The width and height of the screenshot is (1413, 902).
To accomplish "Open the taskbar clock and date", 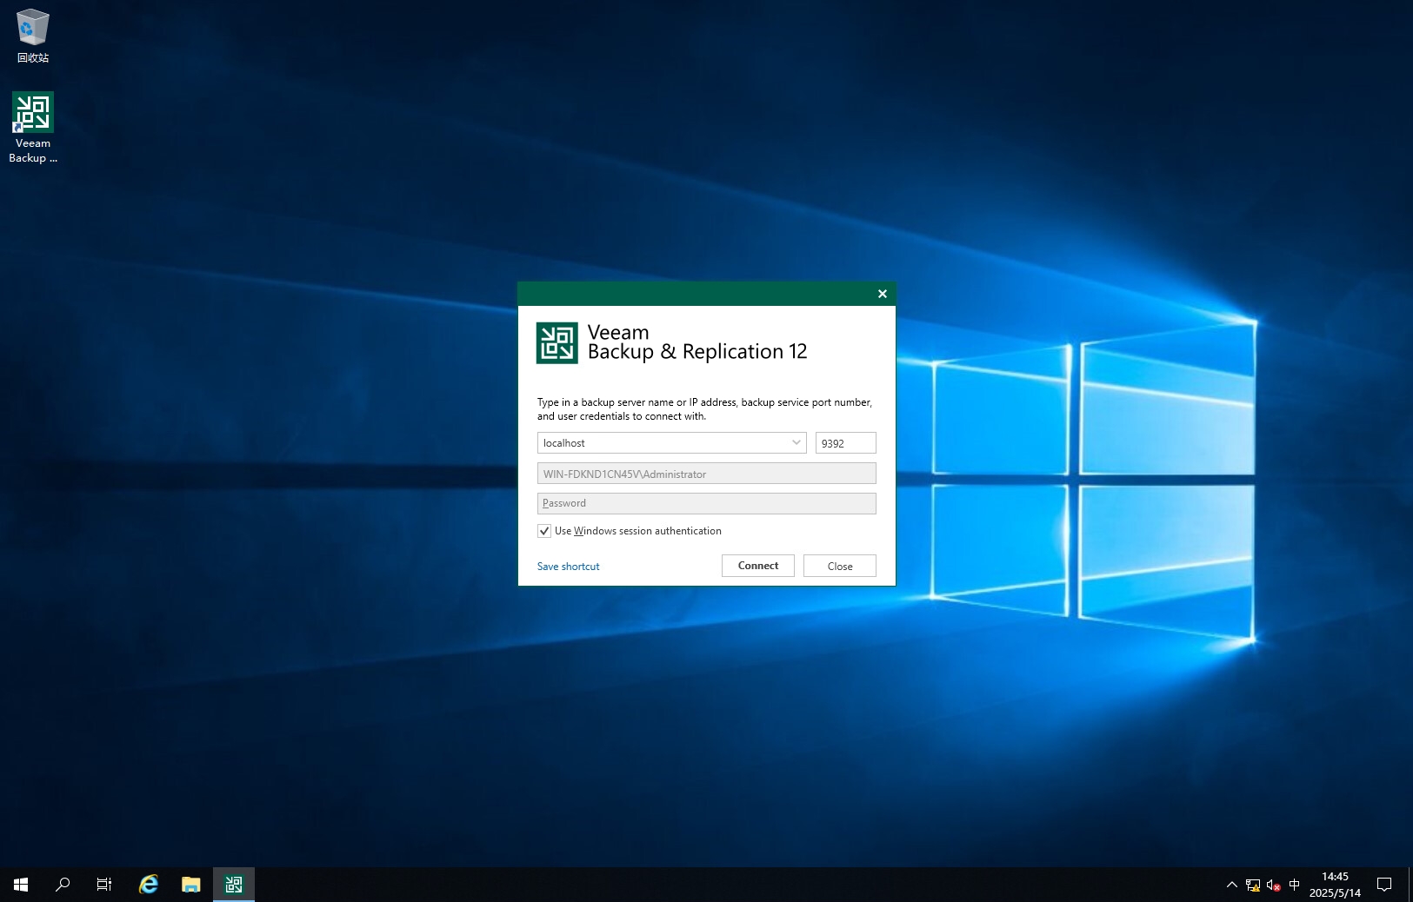I will pyautogui.click(x=1335, y=885).
